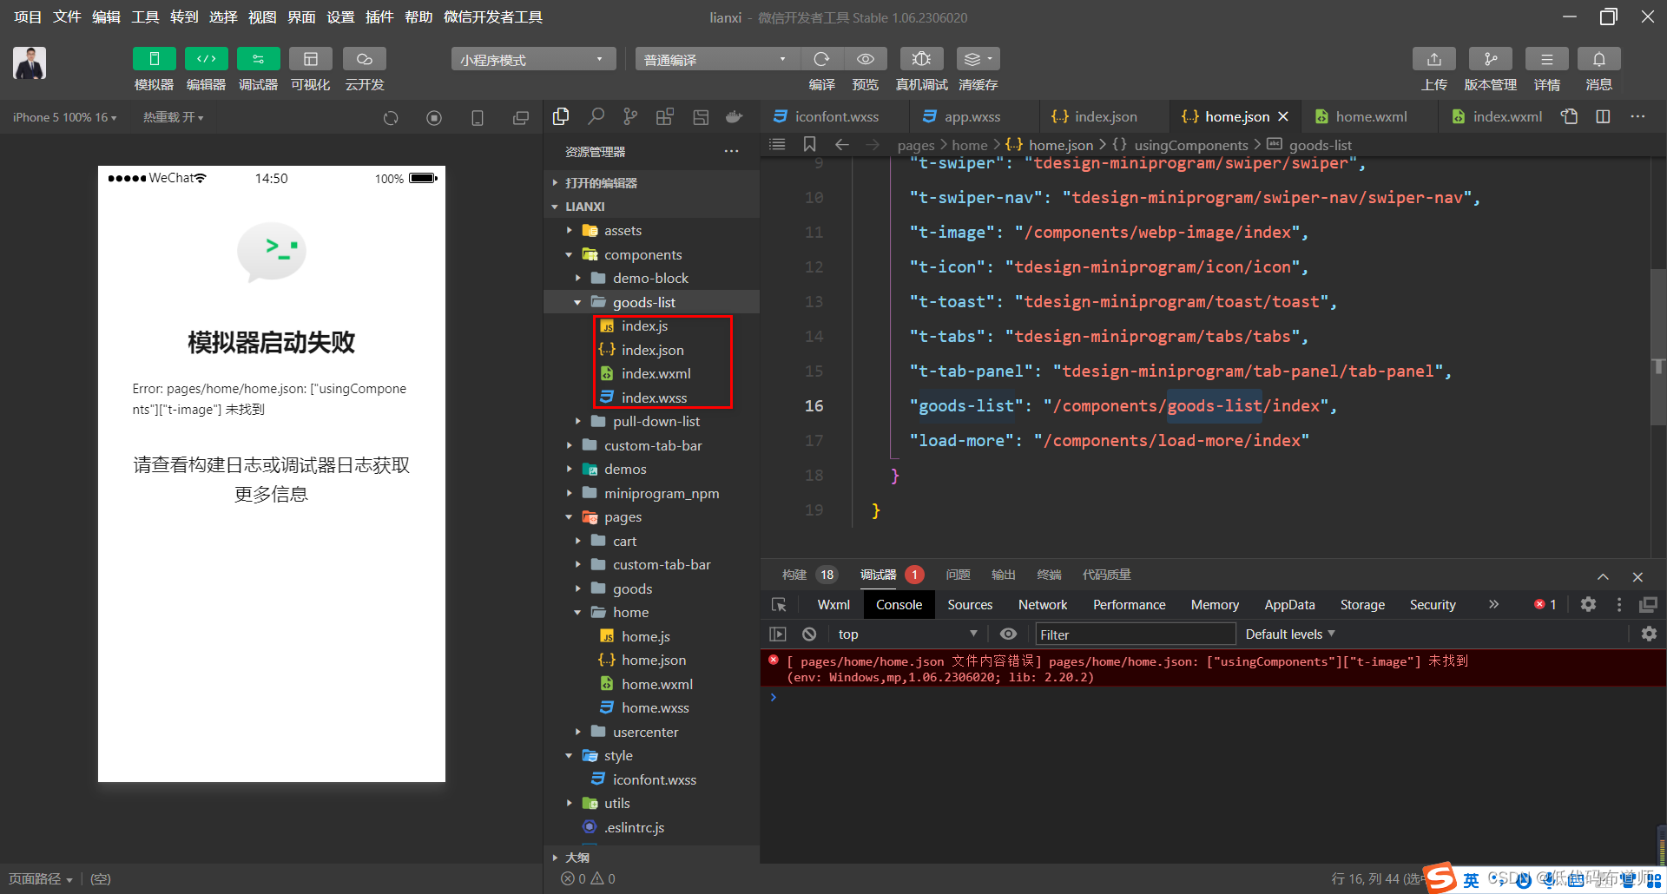This screenshot has width=1667, height=894.
Task: Click the clear cache icon
Action: pyautogui.click(x=978, y=59)
